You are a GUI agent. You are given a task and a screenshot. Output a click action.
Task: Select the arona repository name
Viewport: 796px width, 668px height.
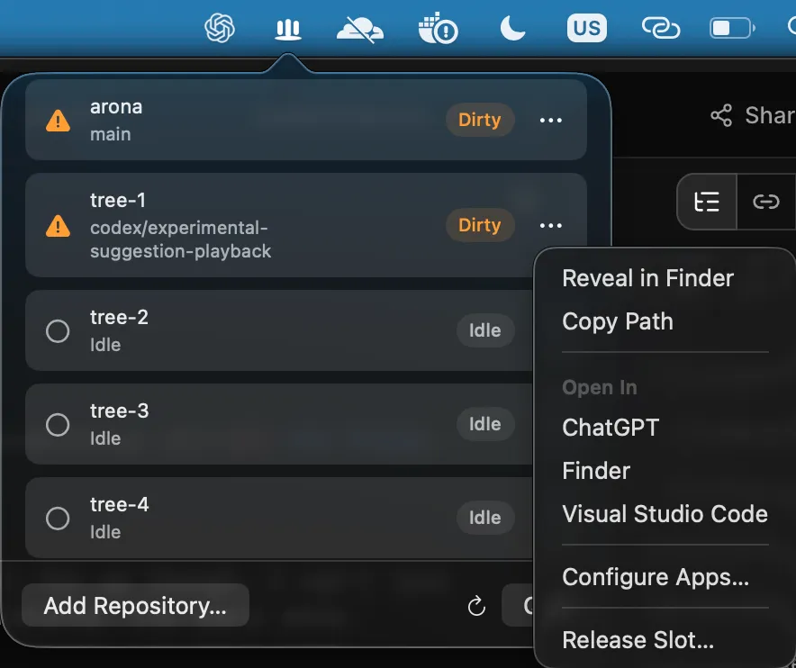click(116, 107)
